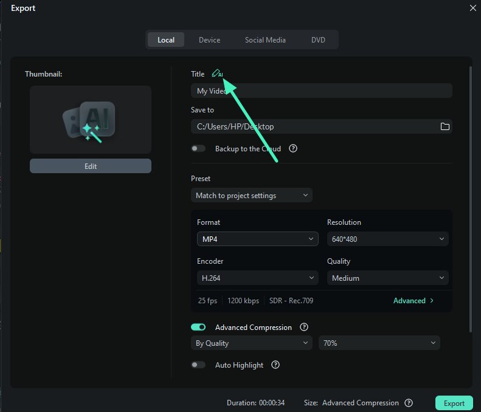
Task: Expand the Advanced settings link
Action: 414,300
